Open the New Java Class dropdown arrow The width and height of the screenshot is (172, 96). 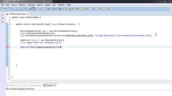73,9
